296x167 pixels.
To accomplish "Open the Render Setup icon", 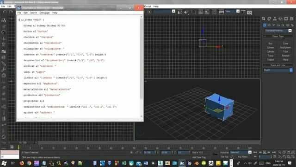I will click(x=222, y=12).
